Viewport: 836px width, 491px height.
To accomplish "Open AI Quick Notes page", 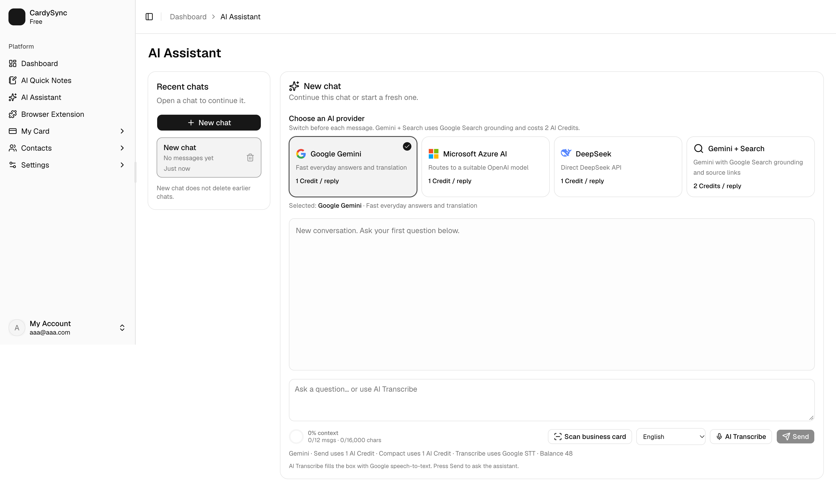I will click(x=68, y=80).
